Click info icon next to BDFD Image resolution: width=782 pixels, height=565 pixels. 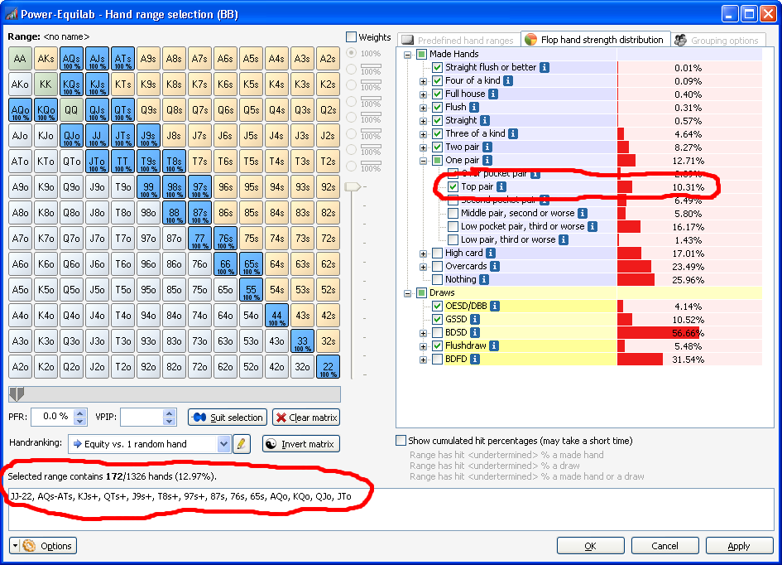click(475, 359)
